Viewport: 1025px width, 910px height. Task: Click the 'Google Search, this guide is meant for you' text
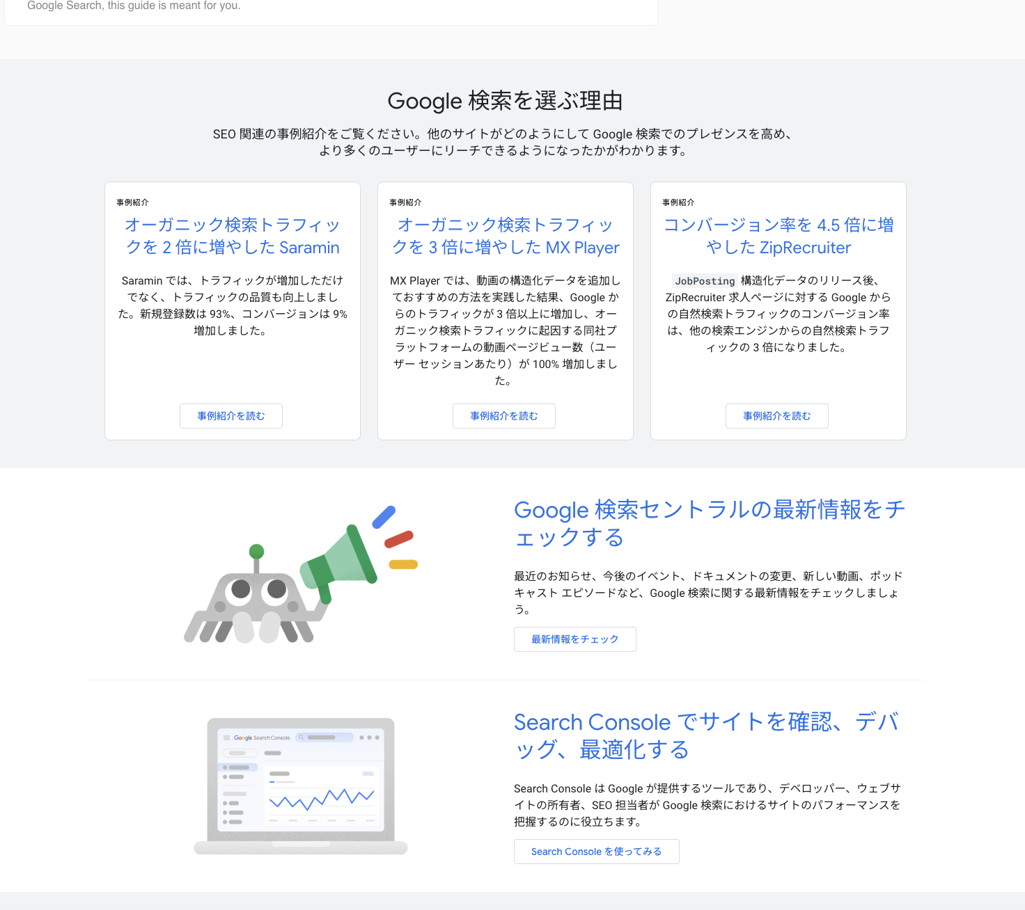tap(134, 6)
